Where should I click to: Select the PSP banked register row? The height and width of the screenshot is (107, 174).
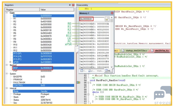44,71
